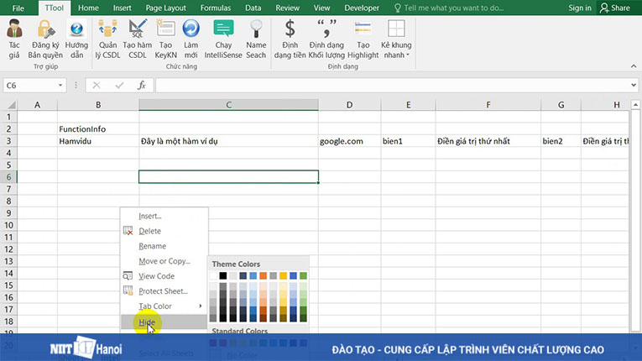
Task: Pick the black theme color swatch
Action: coord(223,275)
